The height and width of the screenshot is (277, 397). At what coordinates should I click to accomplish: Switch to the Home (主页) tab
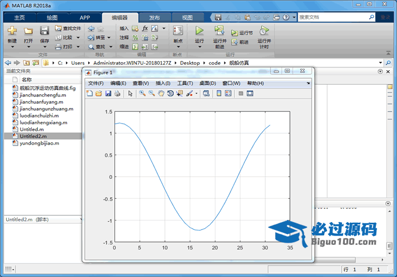[19, 17]
